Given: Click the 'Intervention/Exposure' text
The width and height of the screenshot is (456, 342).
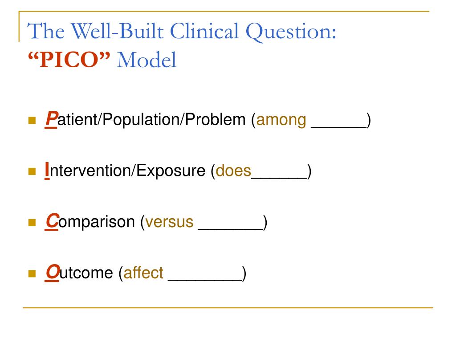Looking at the screenshot, I should 125,171.
